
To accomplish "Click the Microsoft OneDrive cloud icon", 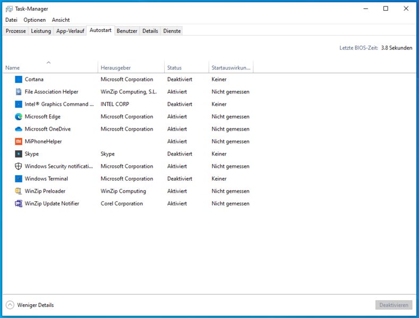I will (x=19, y=129).
